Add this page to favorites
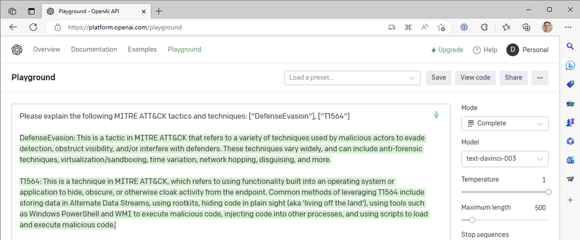 click(441, 27)
